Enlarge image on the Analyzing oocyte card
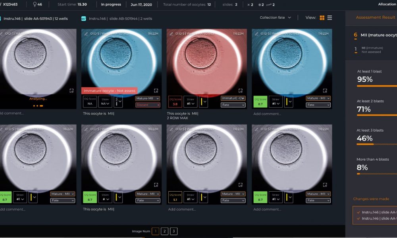 click(71, 90)
